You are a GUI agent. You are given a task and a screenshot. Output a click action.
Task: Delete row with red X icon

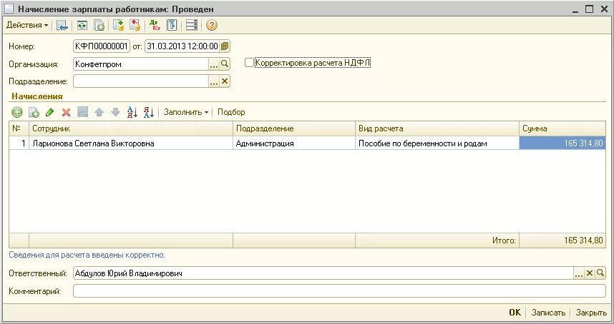[66, 113]
